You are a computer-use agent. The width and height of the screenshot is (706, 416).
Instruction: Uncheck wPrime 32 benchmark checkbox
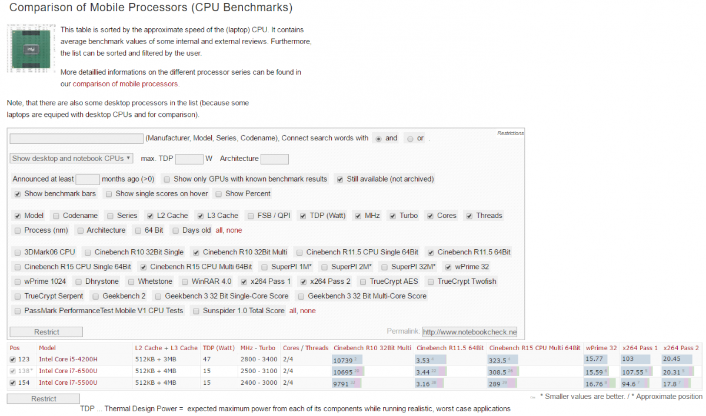[x=448, y=267]
